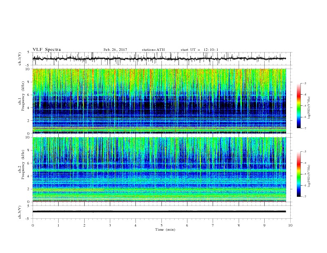327x253 pixels.
Task: Click the "start UT = 12:10:1" header text
Action: tap(199, 50)
